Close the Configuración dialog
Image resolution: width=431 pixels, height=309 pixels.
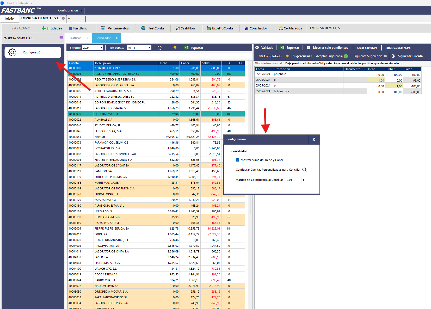tap(314, 139)
